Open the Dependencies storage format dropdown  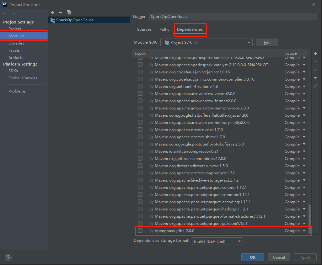[217, 241]
